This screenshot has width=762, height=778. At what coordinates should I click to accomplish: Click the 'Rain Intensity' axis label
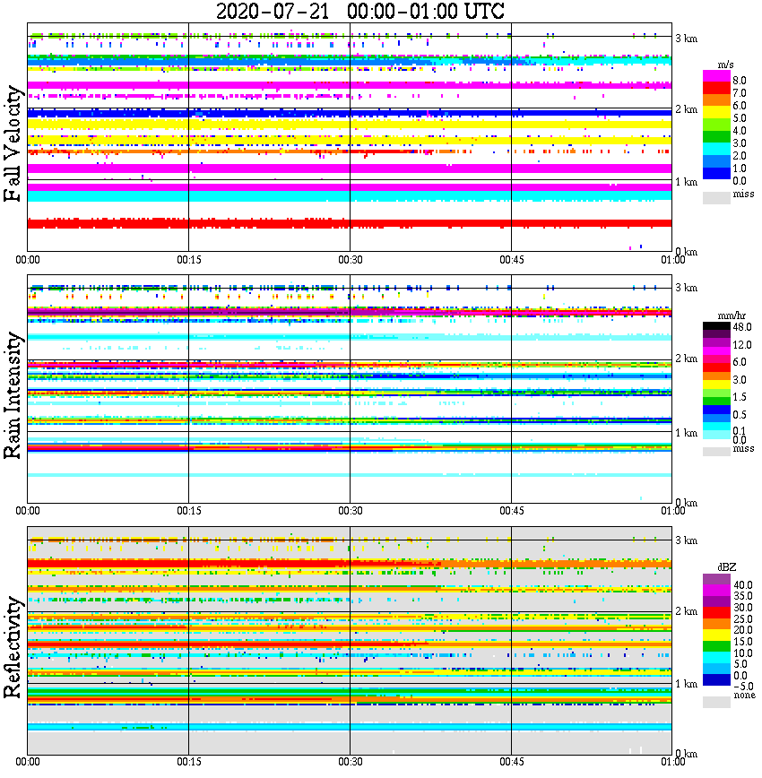13,395
